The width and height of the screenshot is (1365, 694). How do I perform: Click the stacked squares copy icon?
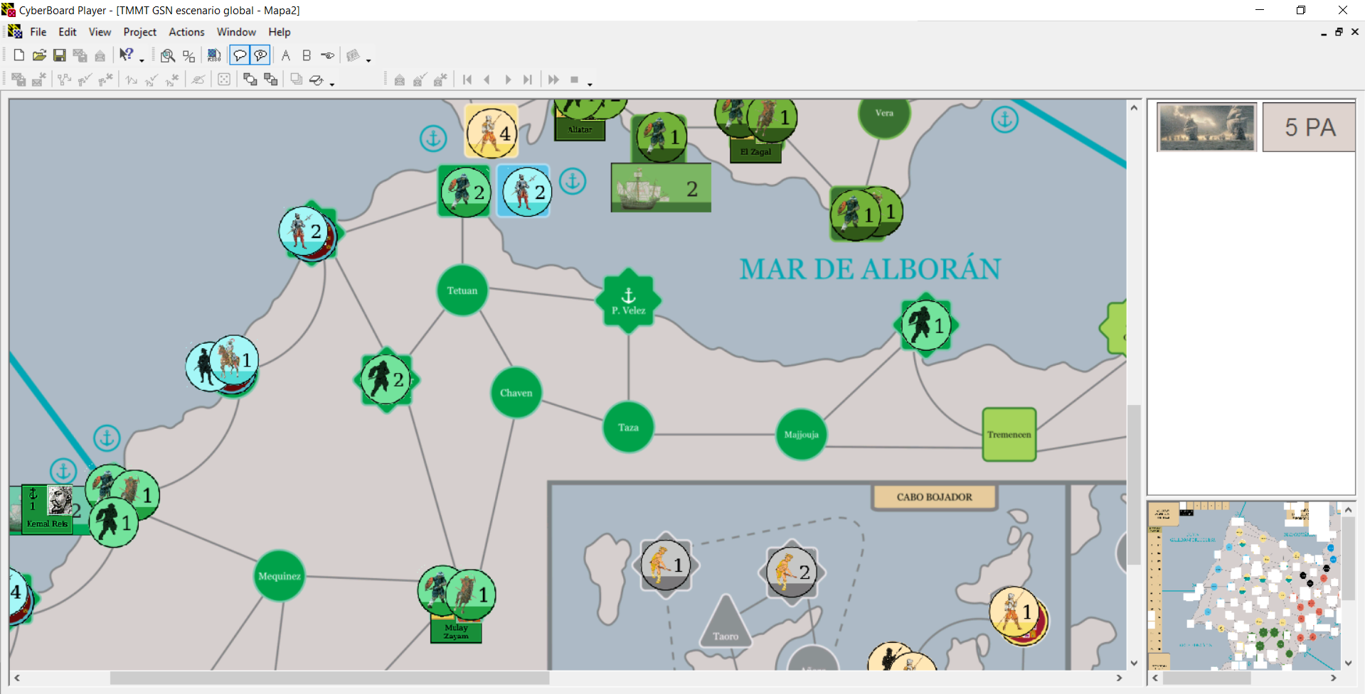click(x=296, y=80)
